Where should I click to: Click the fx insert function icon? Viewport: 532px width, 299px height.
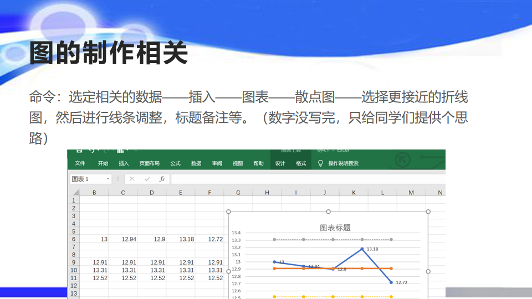click(x=162, y=179)
